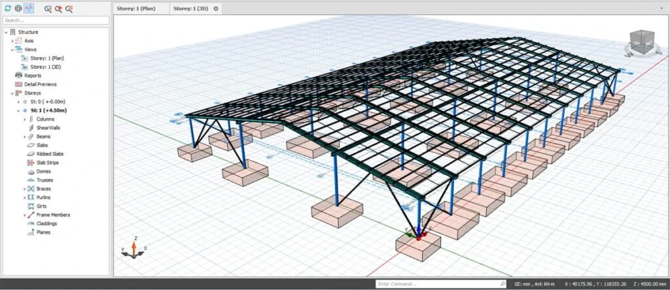Click the first magnifier filter icon
This screenshot has height=290, width=670.
tap(48, 8)
